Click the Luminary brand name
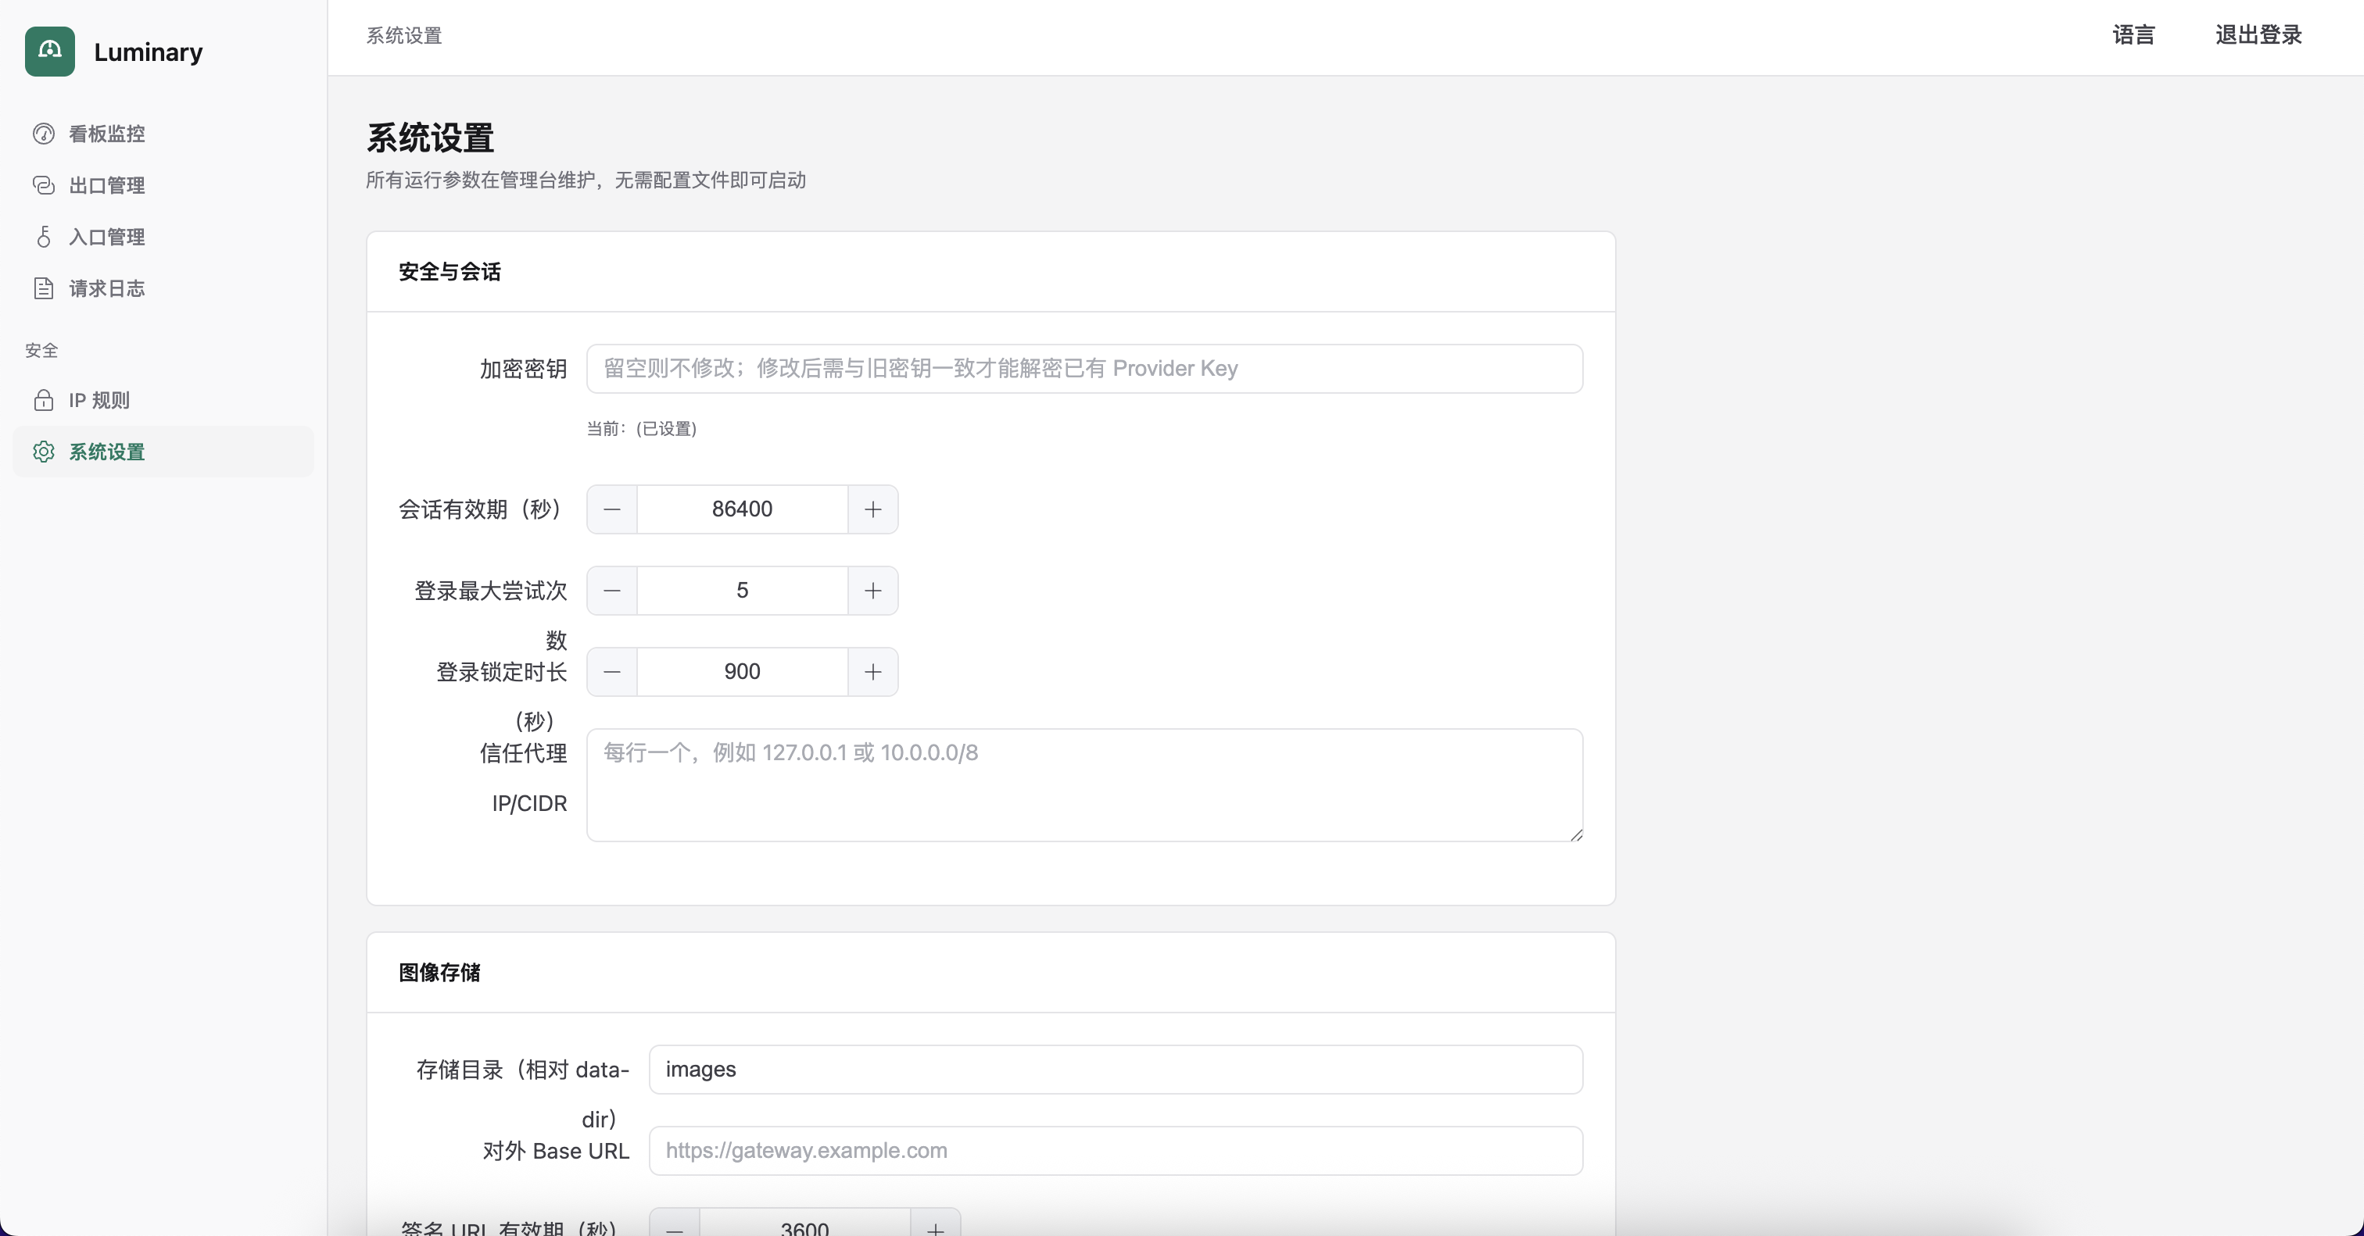Screen dimensions: 2364x1236 (148, 52)
